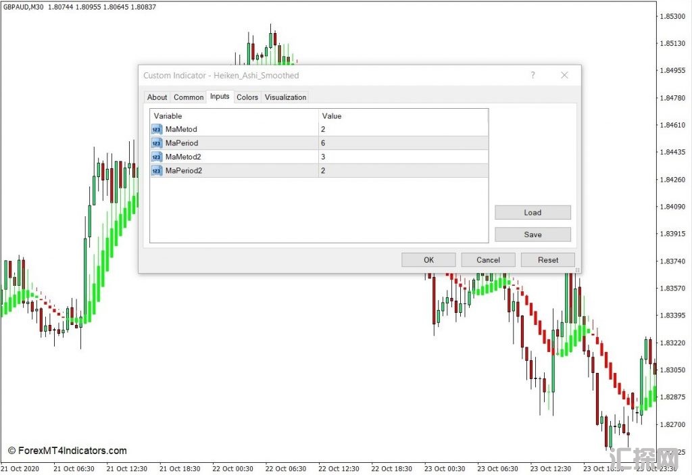Click the Variable column header

[234, 116]
